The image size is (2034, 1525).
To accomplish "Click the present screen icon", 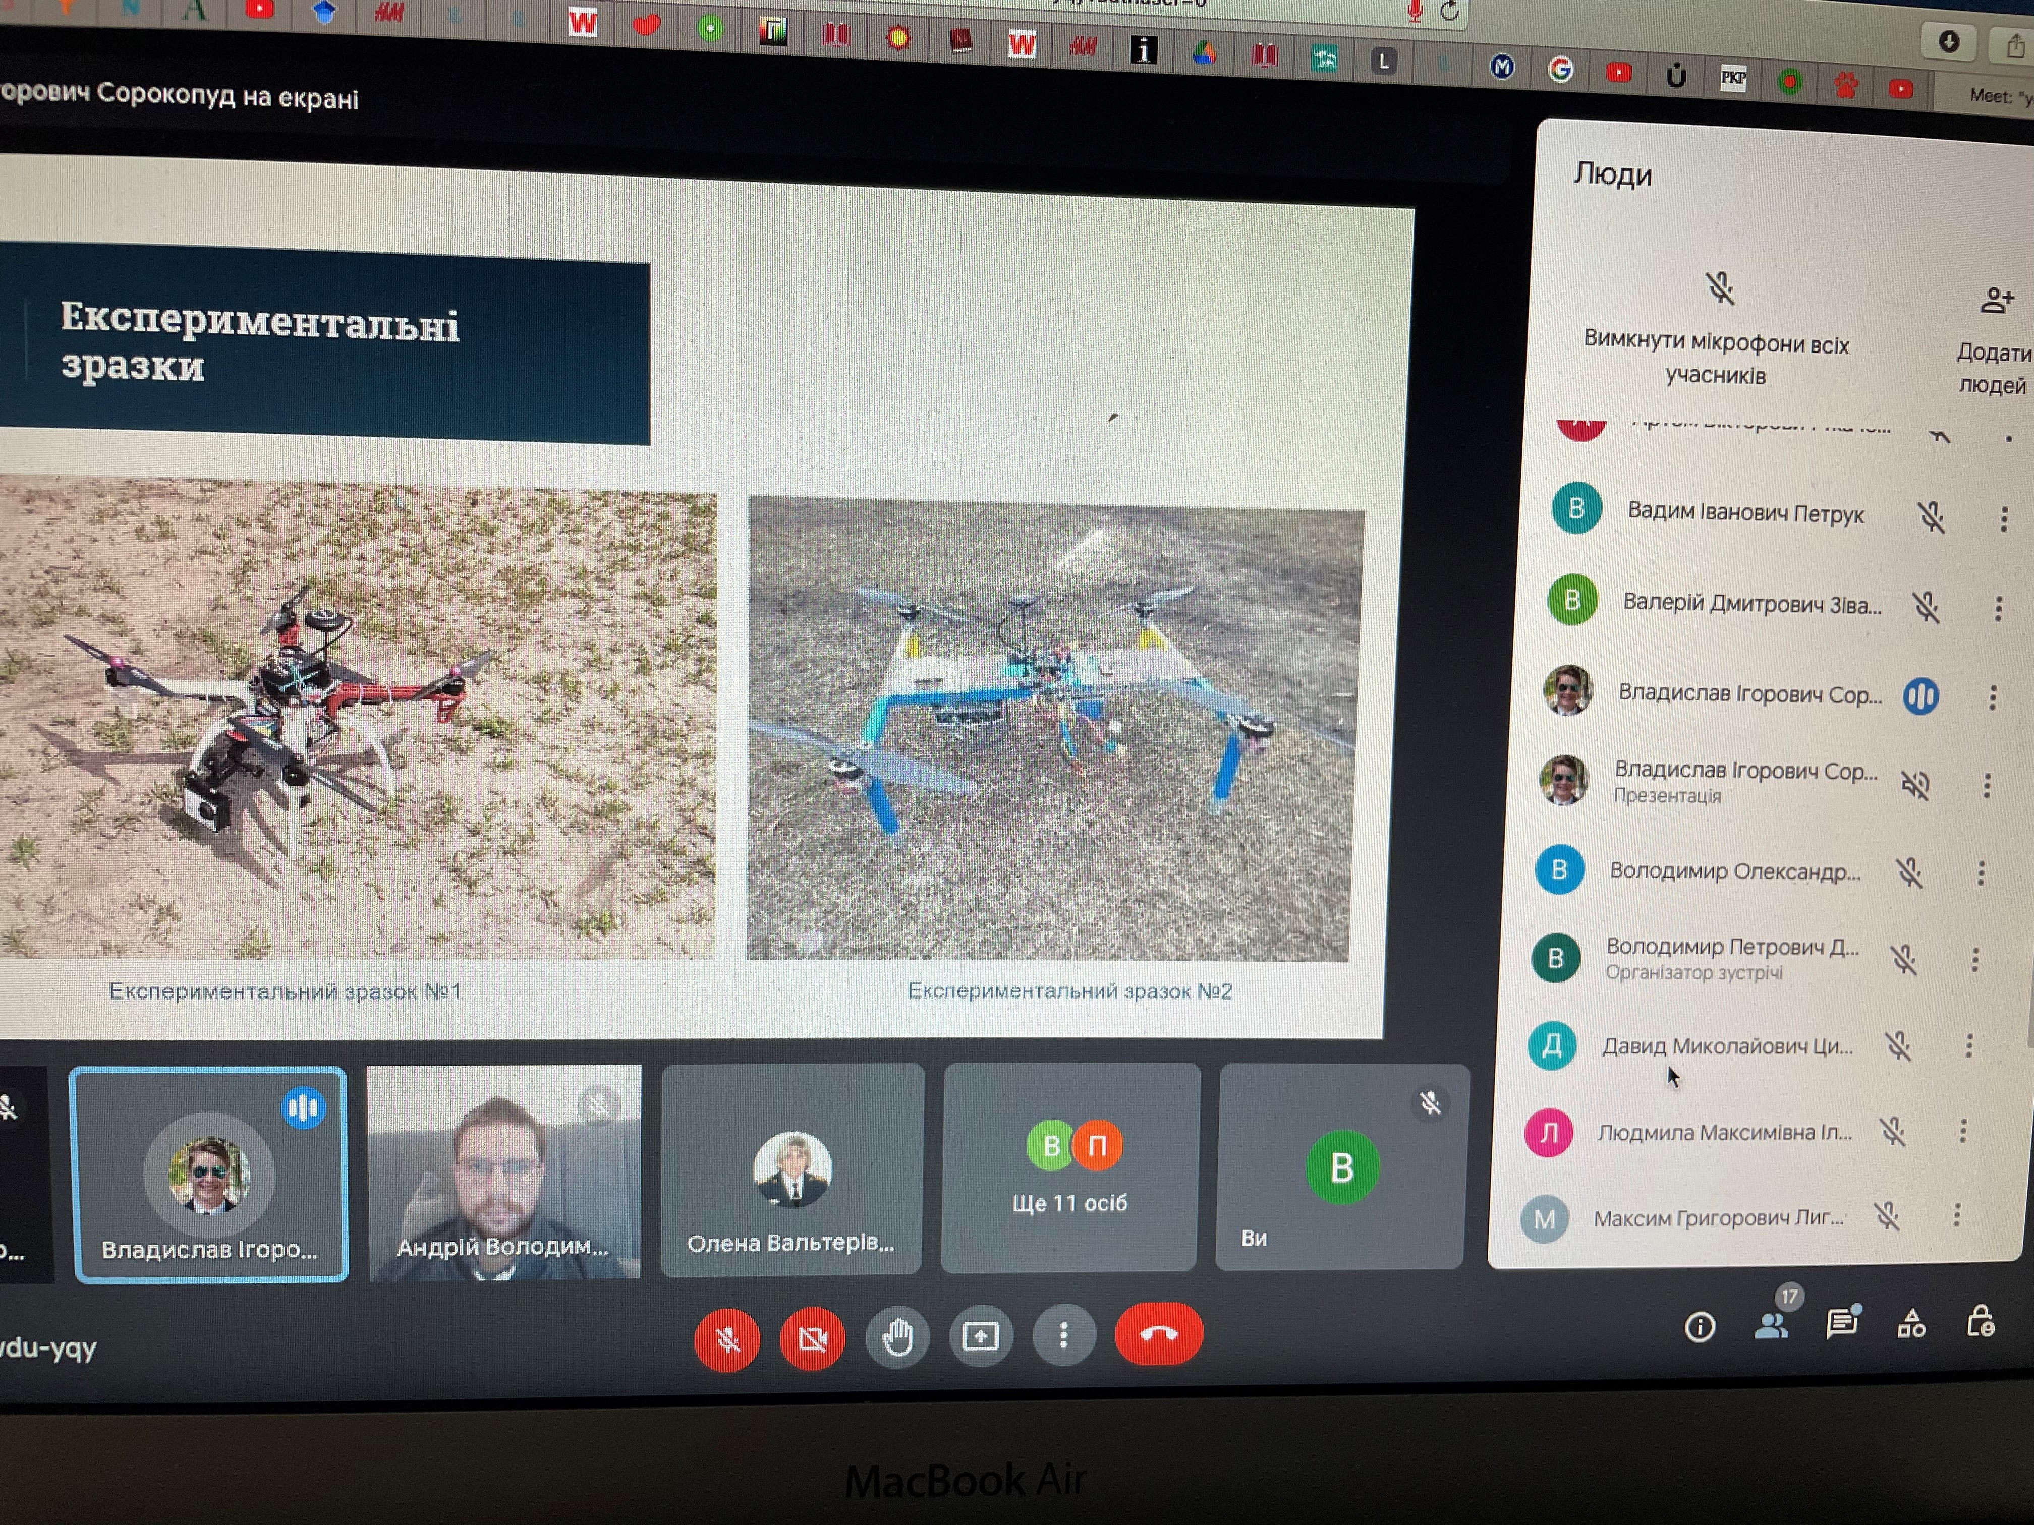I will 980,1336.
